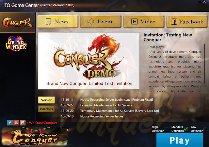Open the Event tab
The height and width of the screenshot is (147, 209).
click(x=101, y=22)
